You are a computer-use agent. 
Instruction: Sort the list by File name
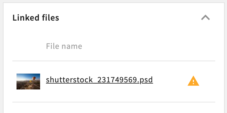coord(64,46)
